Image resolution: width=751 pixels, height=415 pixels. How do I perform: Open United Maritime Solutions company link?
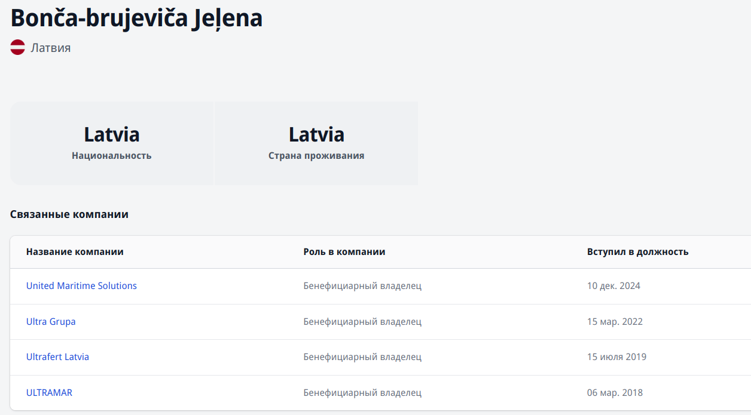pyautogui.click(x=81, y=286)
